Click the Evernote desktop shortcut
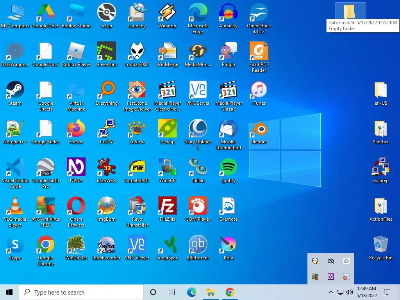 click(228, 209)
